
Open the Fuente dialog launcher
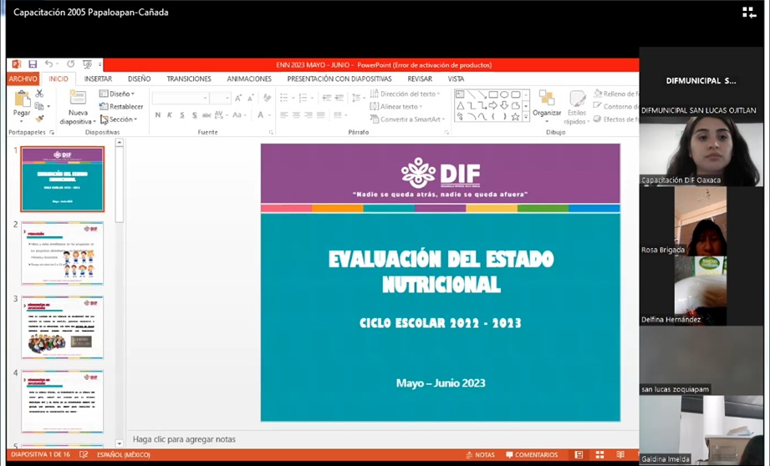click(271, 133)
